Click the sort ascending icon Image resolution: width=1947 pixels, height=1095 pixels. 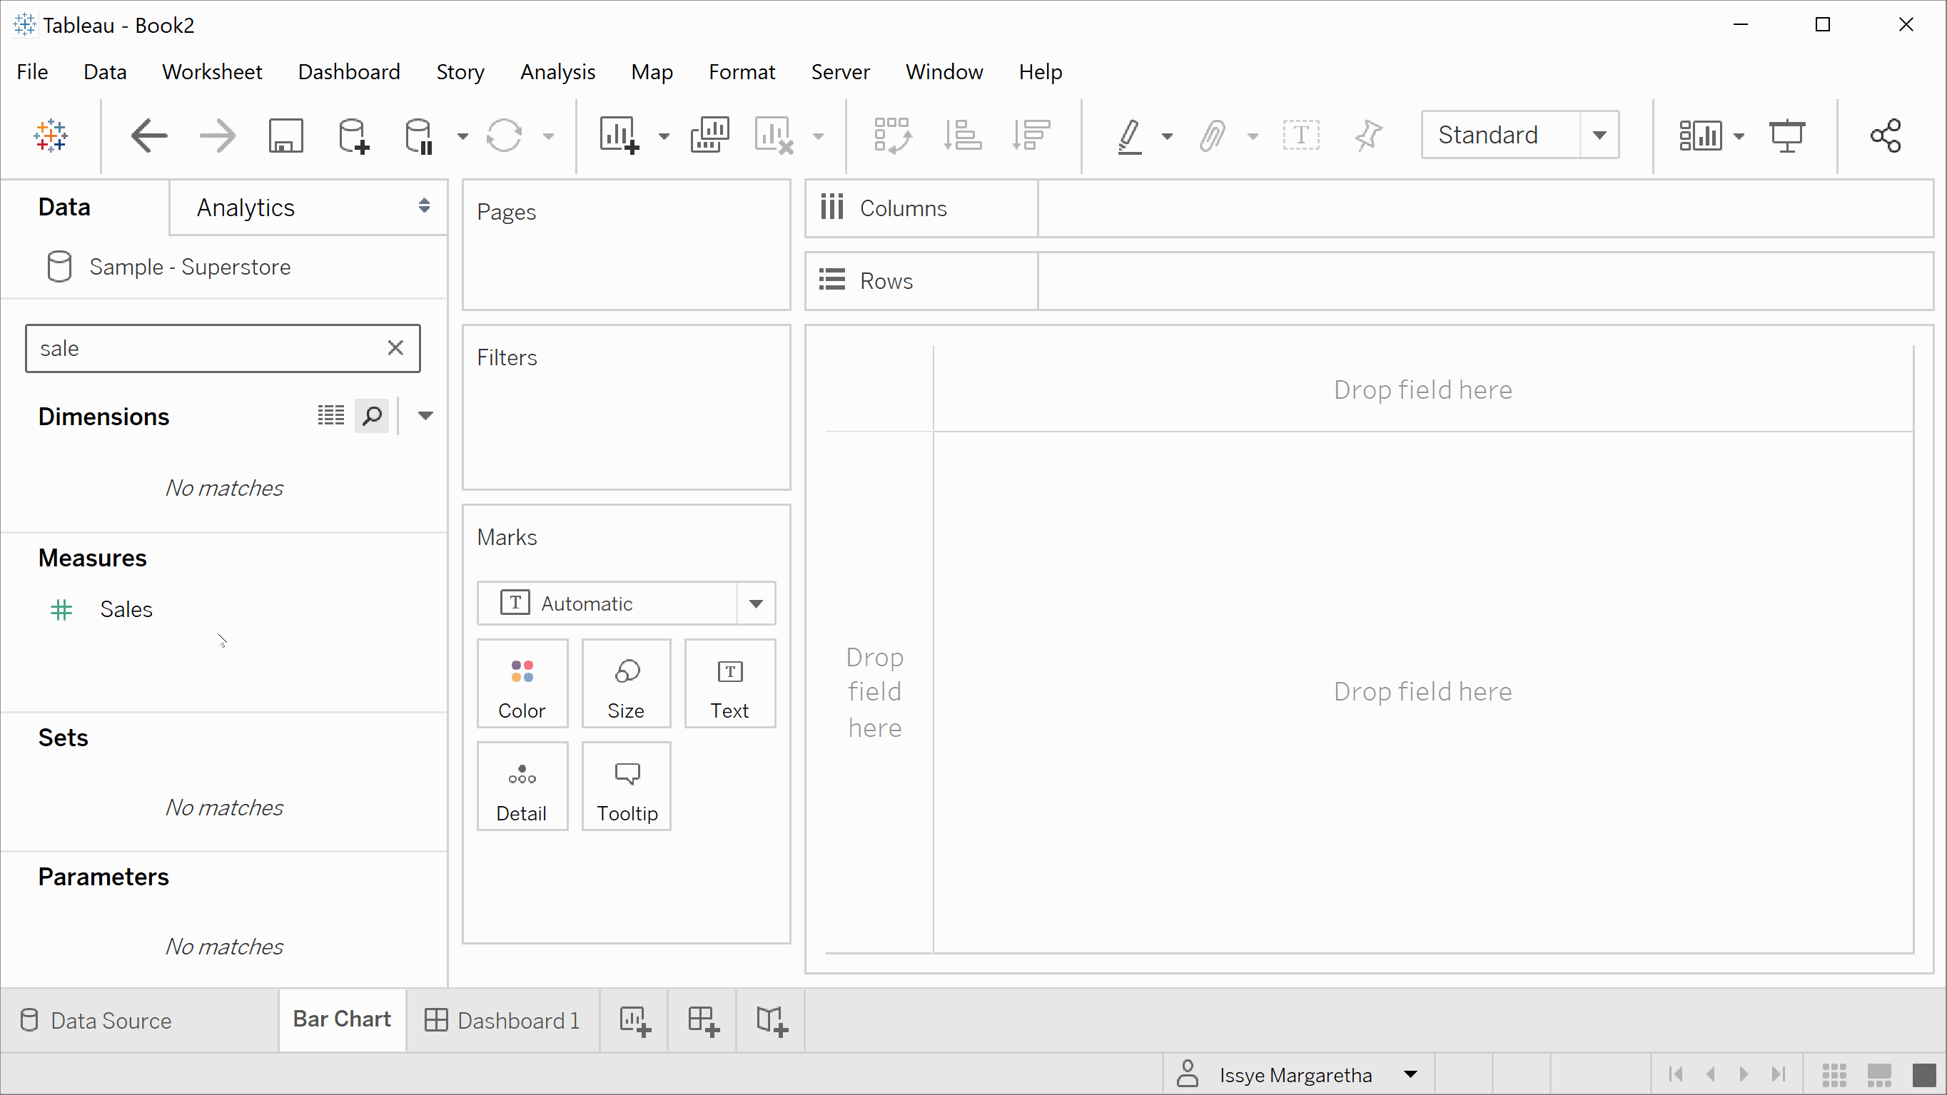(x=961, y=135)
